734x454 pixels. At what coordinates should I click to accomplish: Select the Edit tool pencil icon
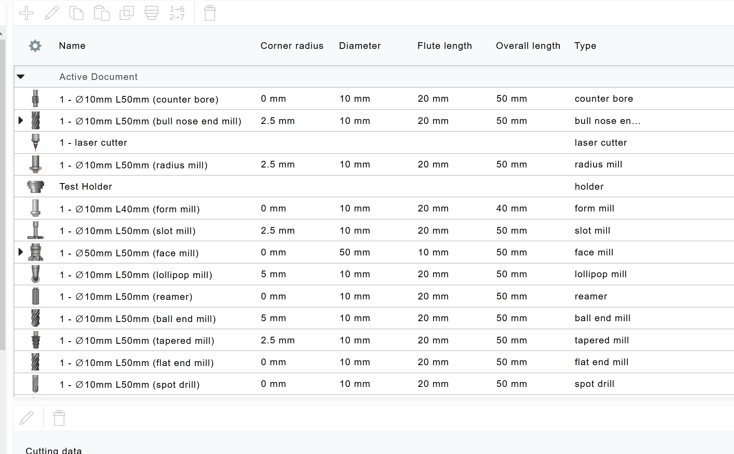(52, 13)
